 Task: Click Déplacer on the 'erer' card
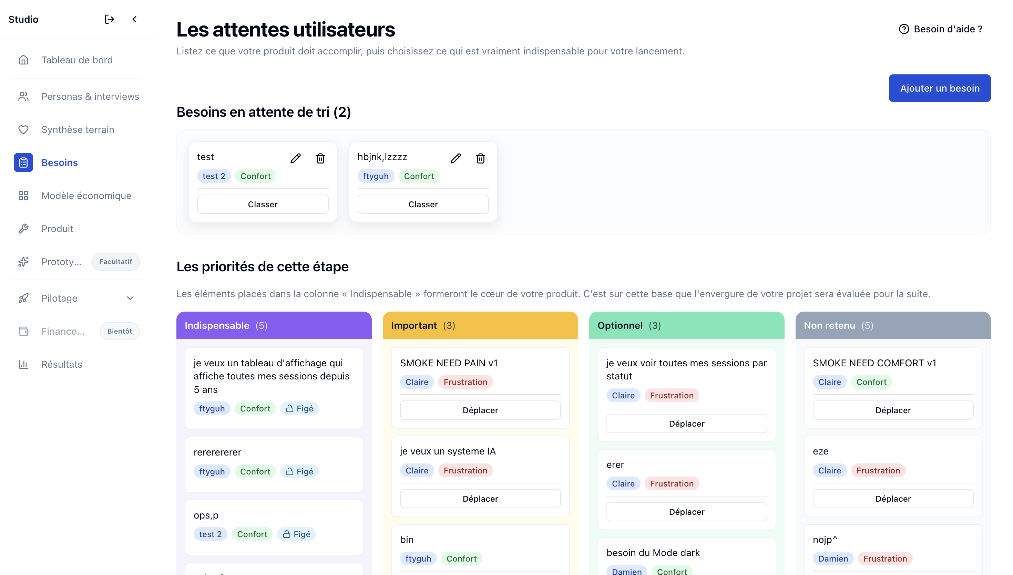click(x=687, y=511)
